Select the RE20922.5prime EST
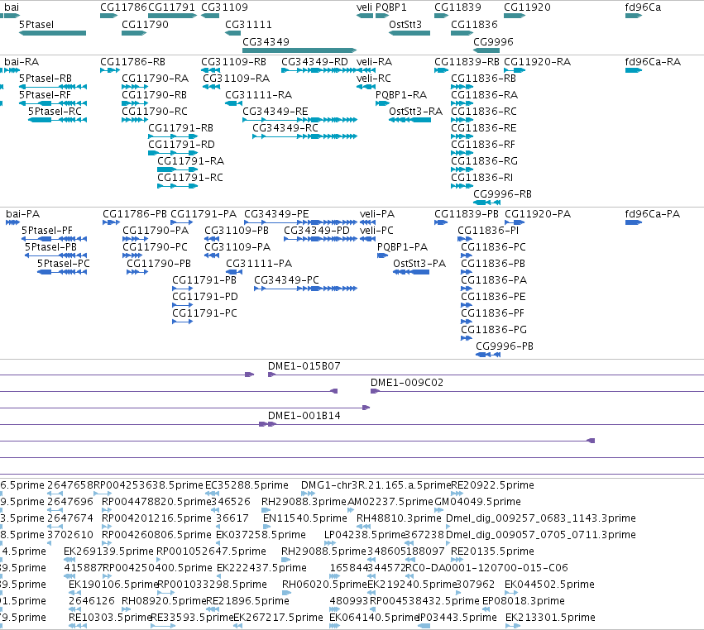The height and width of the screenshot is (630, 704). click(457, 493)
